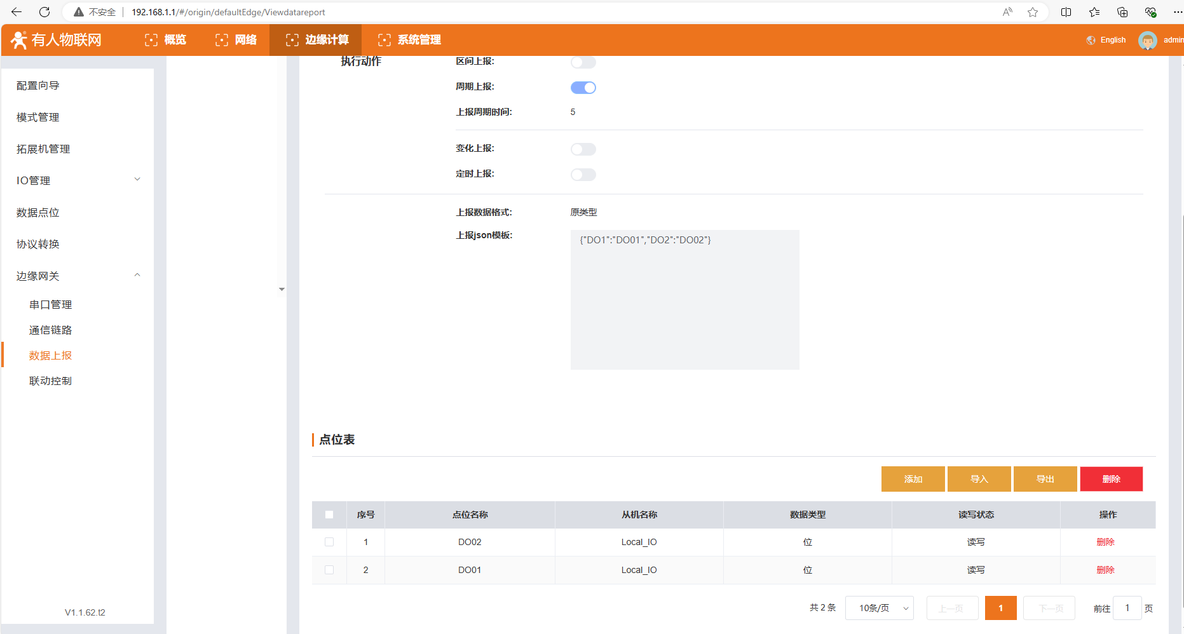
Task: Click the orange 添加 button
Action: (x=913, y=479)
